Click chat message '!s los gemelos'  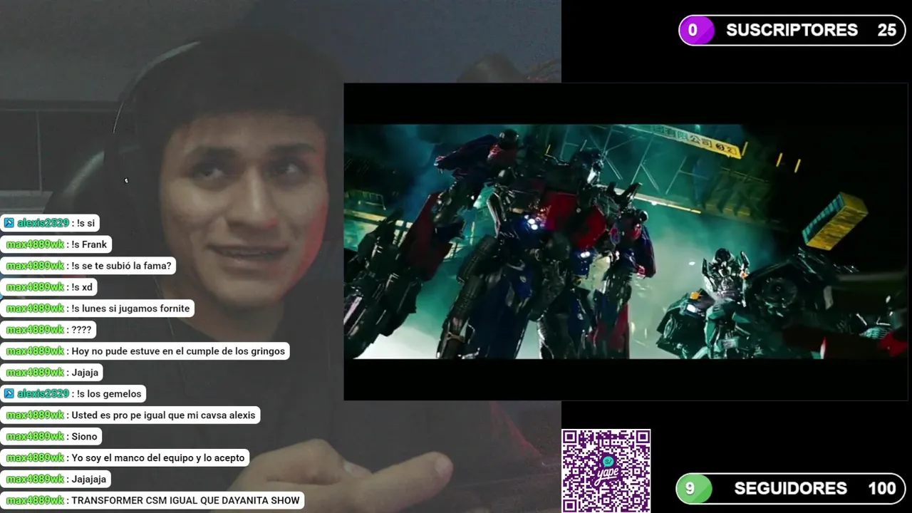click(x=73, y=393)
